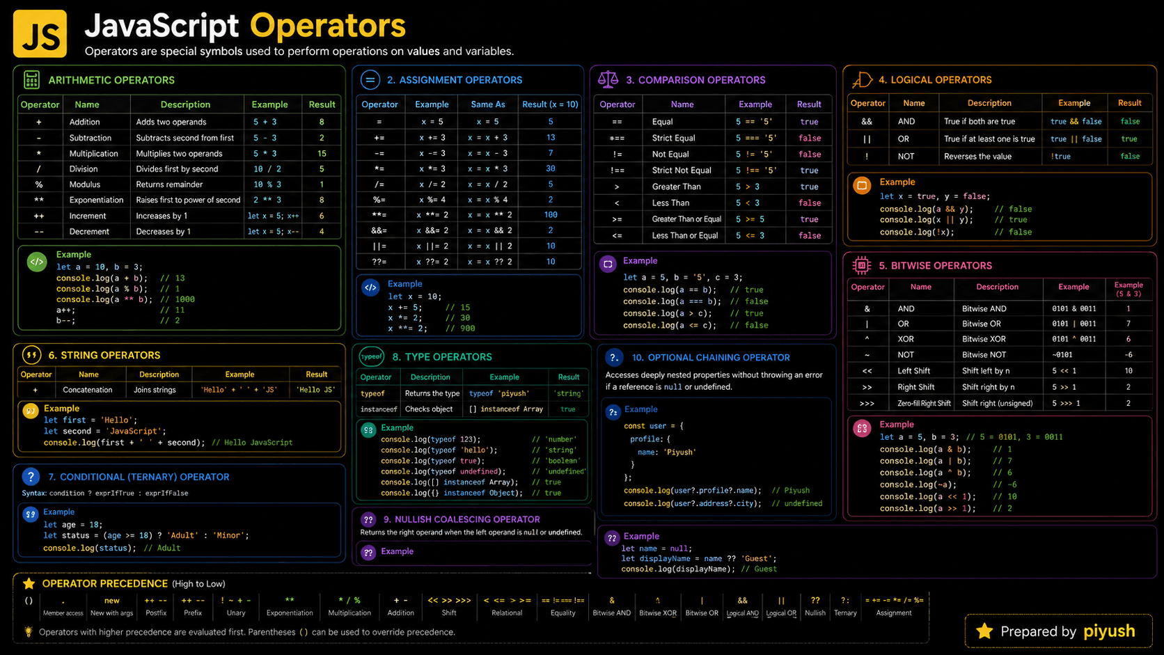The height and width of the screenshot is (655, 1164).
Task: Click the yellow icon in String example
Action: point(31,411)
